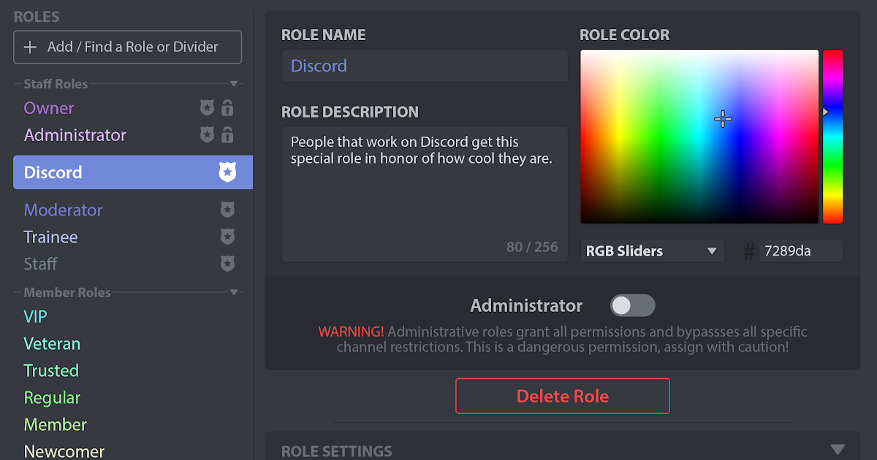Click the shield badge on Staff role
Image resolution: width=877 pixels, height=460 pixels.
(228, 264)
